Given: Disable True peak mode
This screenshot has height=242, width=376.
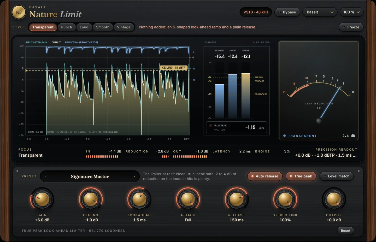Looking at the screenshot, I should point(301,176).
